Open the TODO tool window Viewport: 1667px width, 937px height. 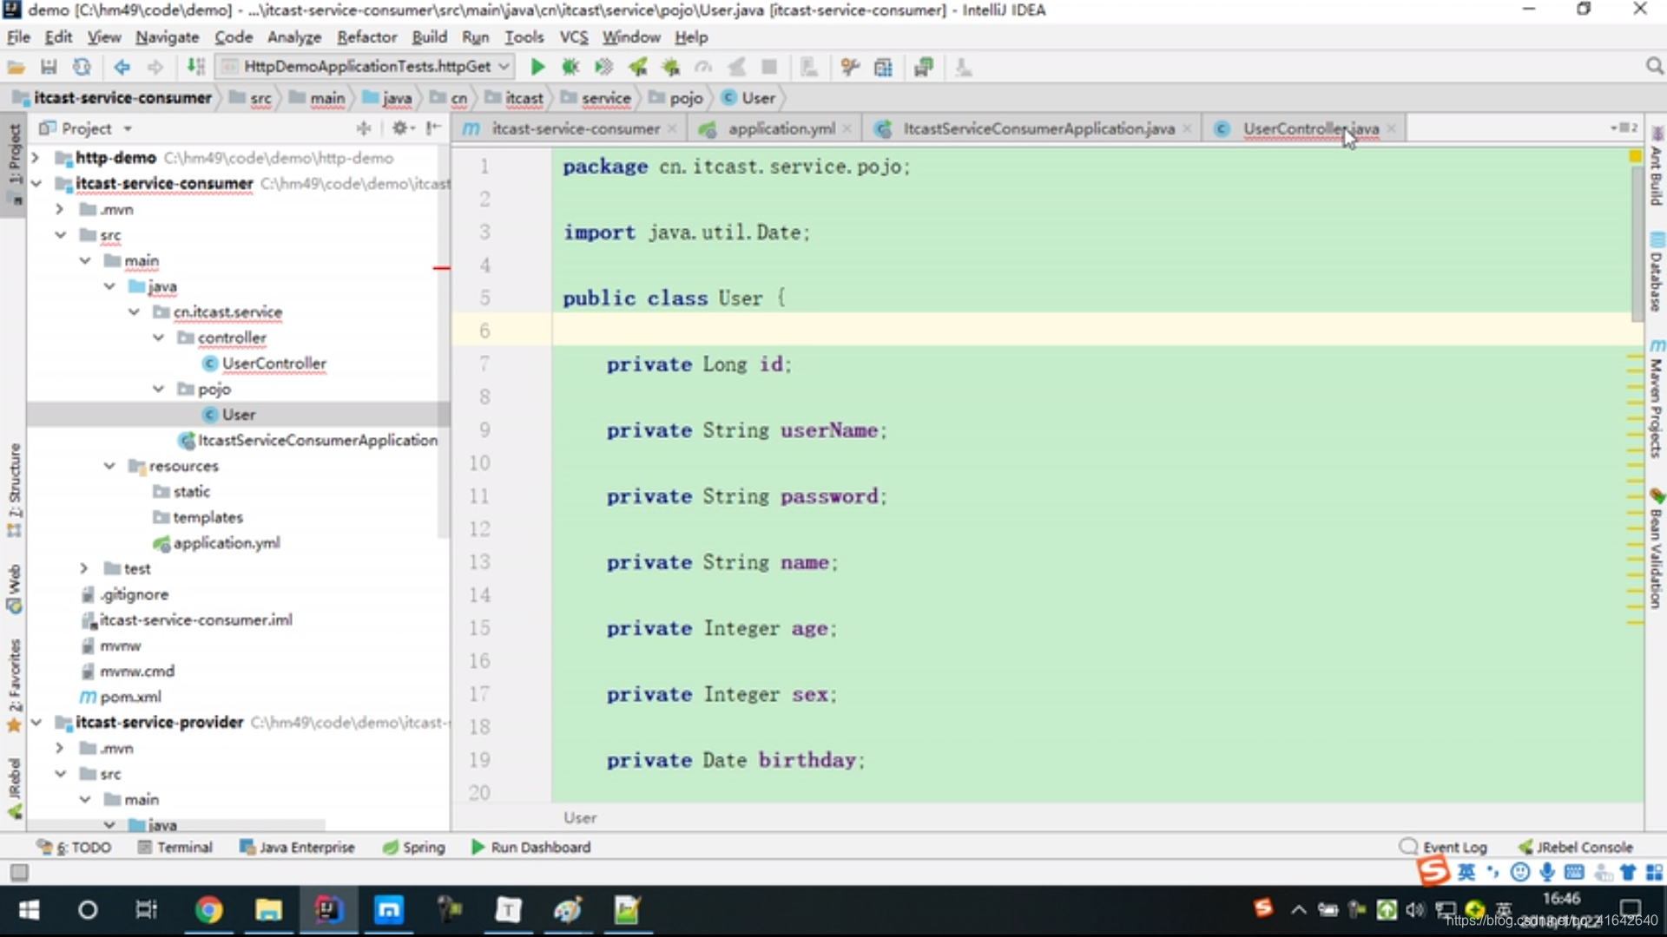[75, 847]
